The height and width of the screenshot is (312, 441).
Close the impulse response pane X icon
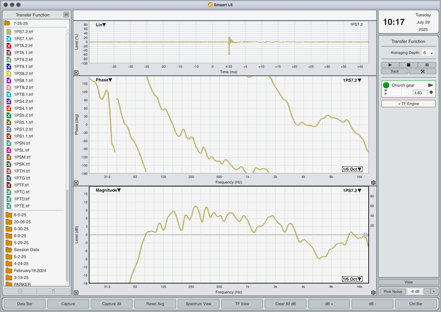(76, 72)
